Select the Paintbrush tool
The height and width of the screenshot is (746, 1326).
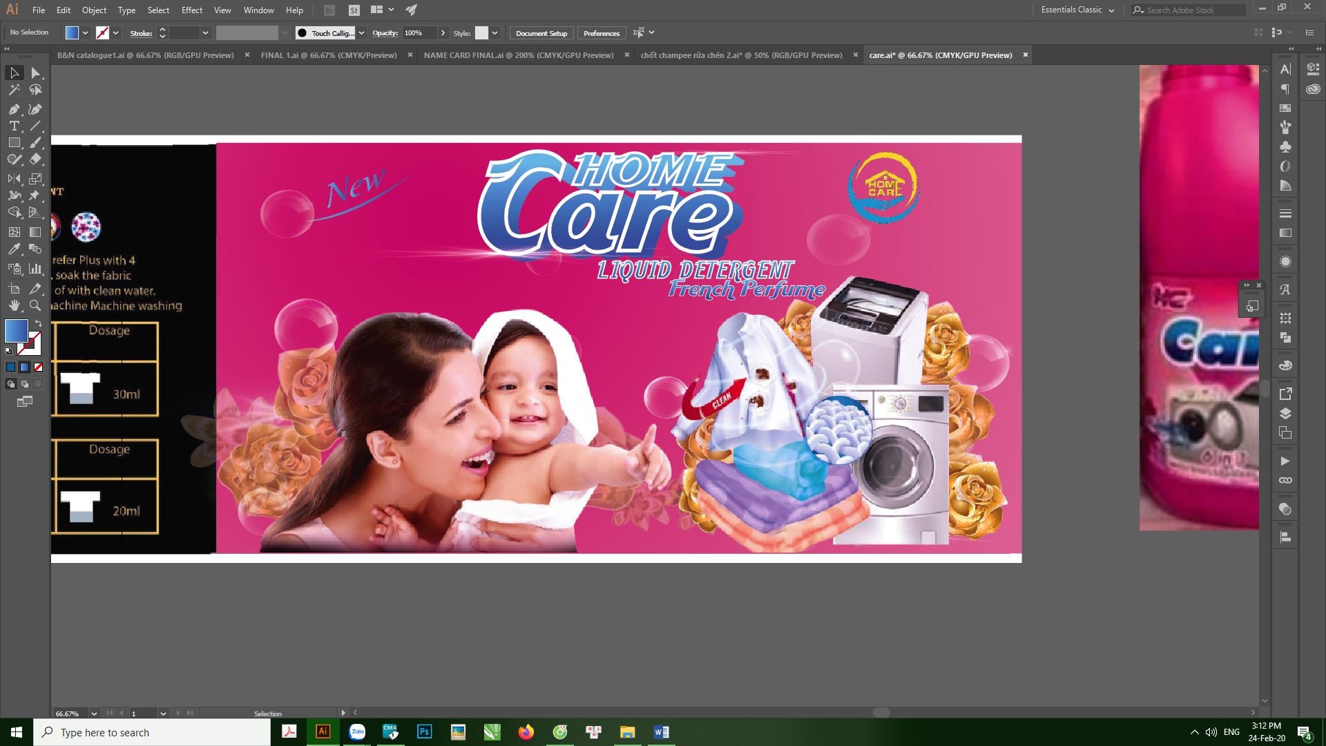coord(36,142)
